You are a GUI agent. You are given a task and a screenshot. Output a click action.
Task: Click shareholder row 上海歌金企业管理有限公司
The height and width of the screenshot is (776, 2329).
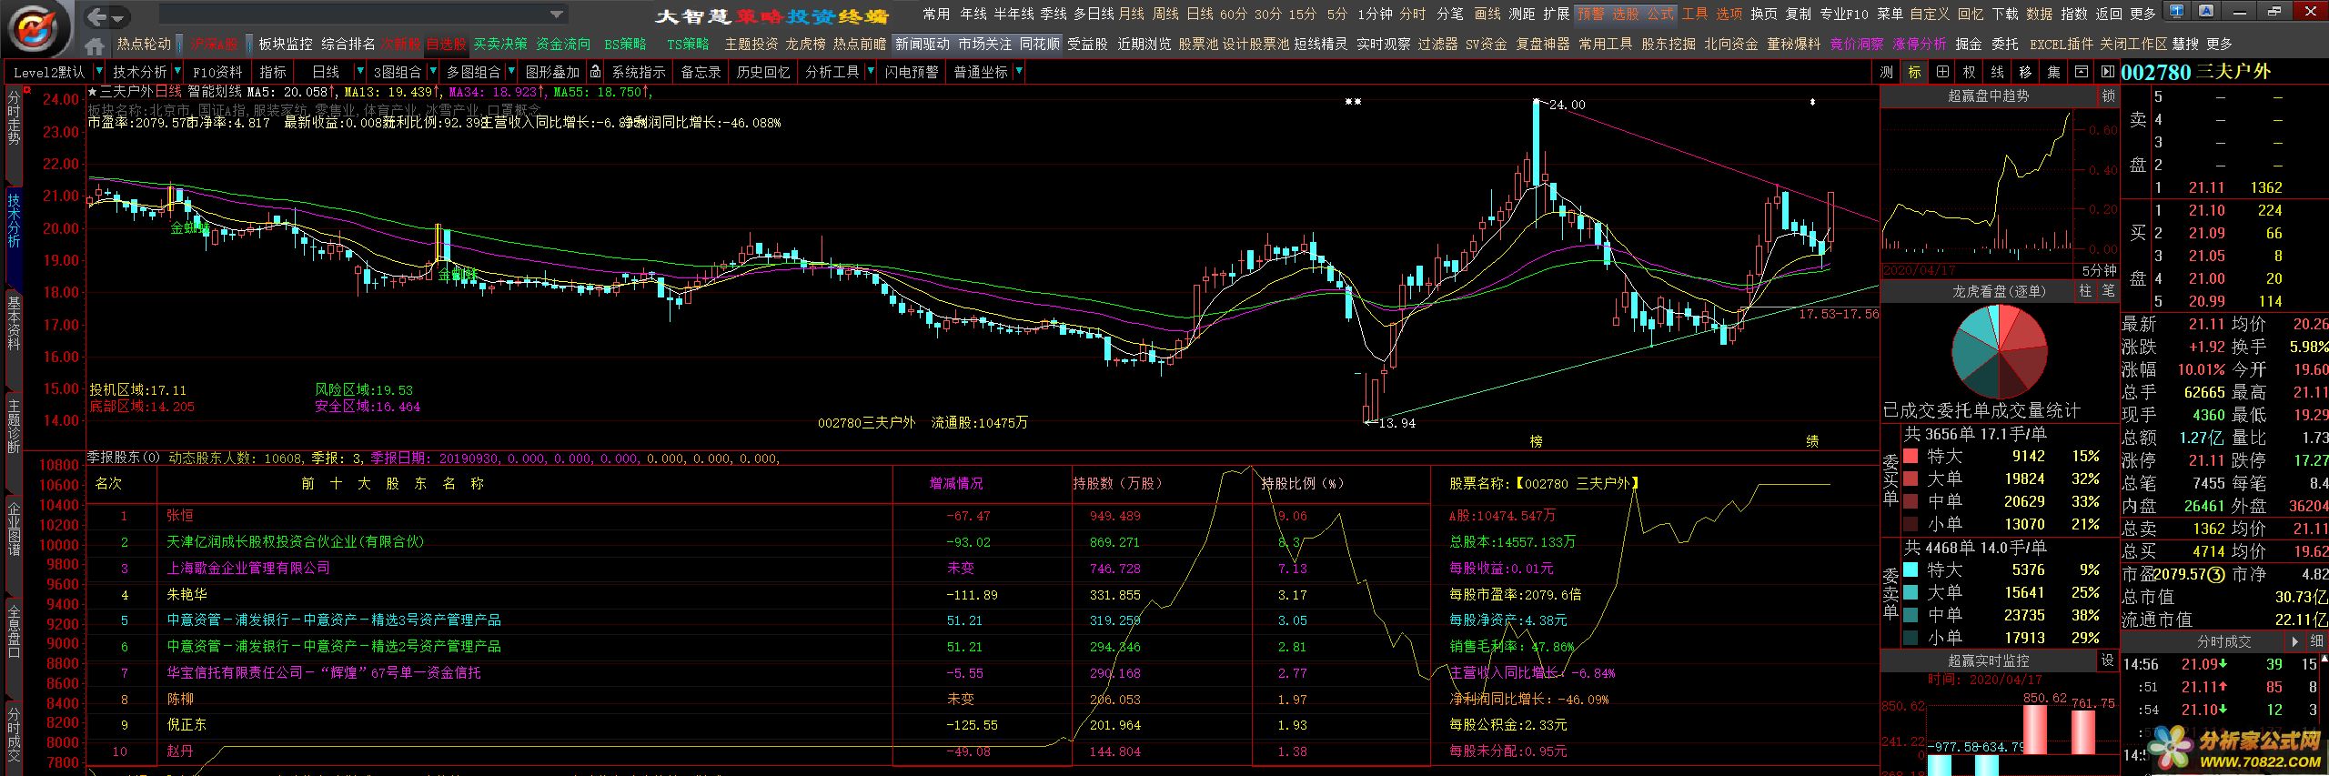pyautogui.click(x=247, y=568)
